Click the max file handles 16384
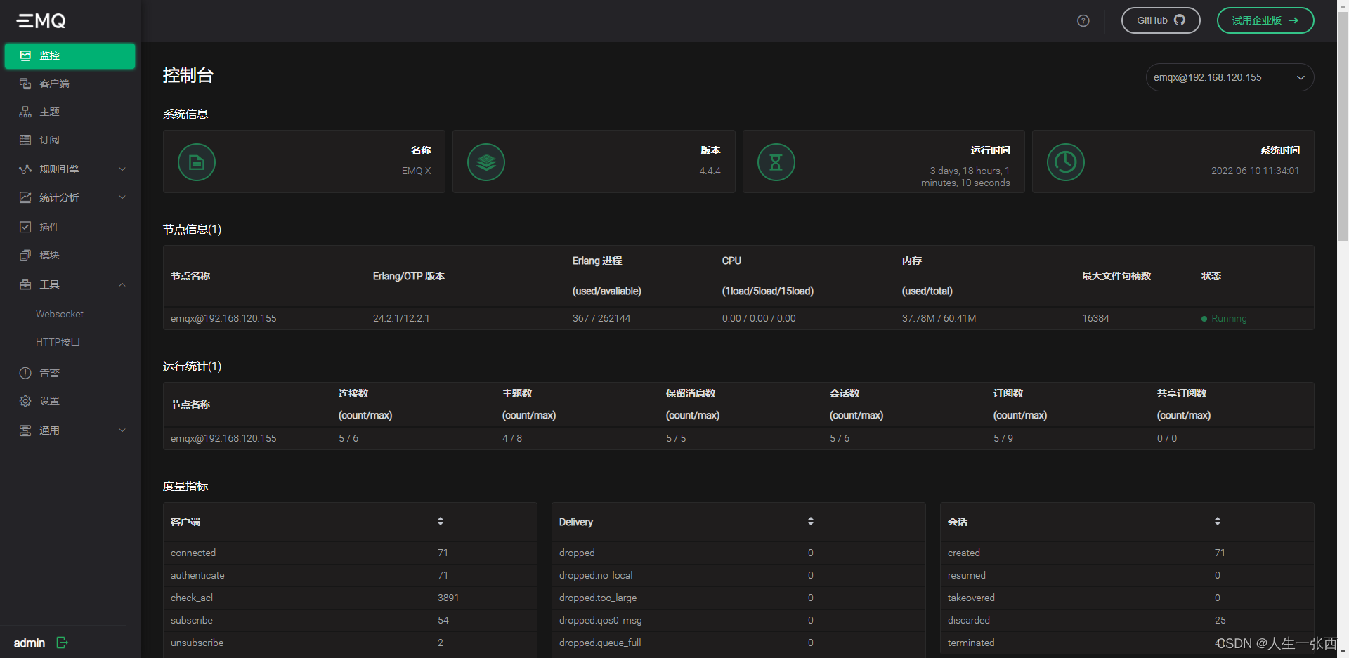 point(1095,319)
